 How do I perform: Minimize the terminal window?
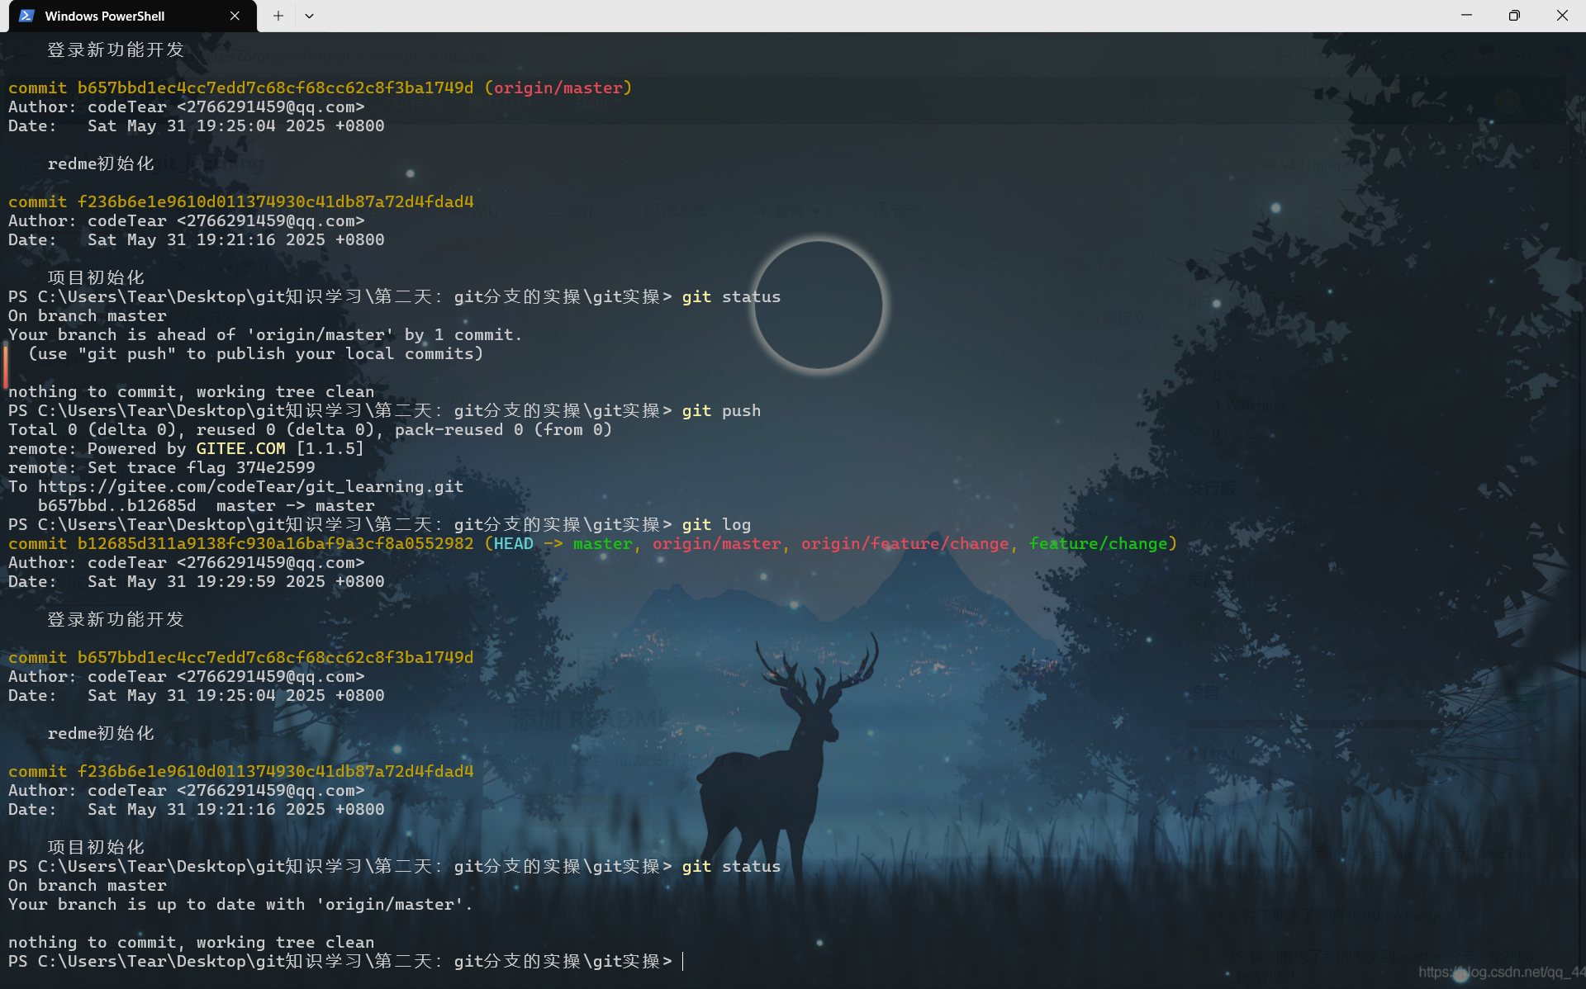[1466, 16]
